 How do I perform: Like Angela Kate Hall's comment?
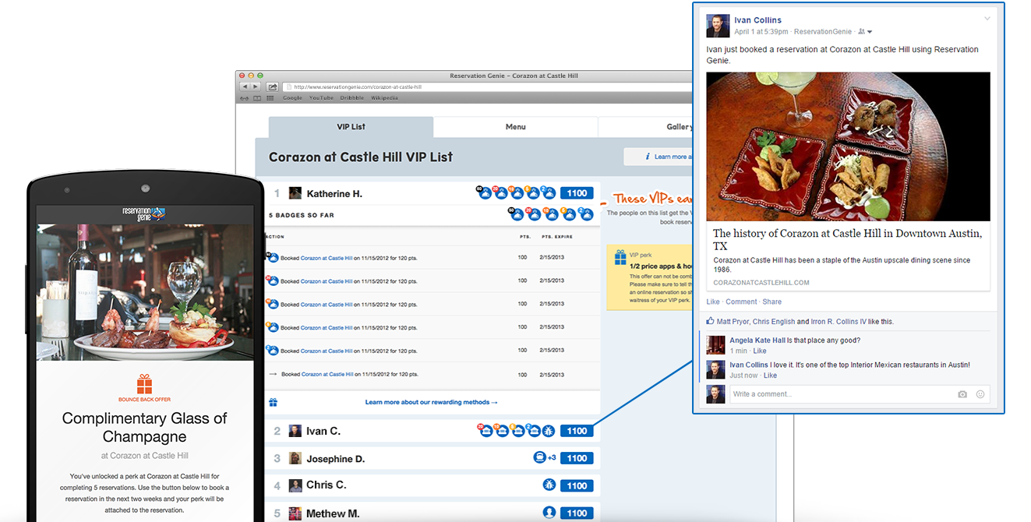coord(759,351)
